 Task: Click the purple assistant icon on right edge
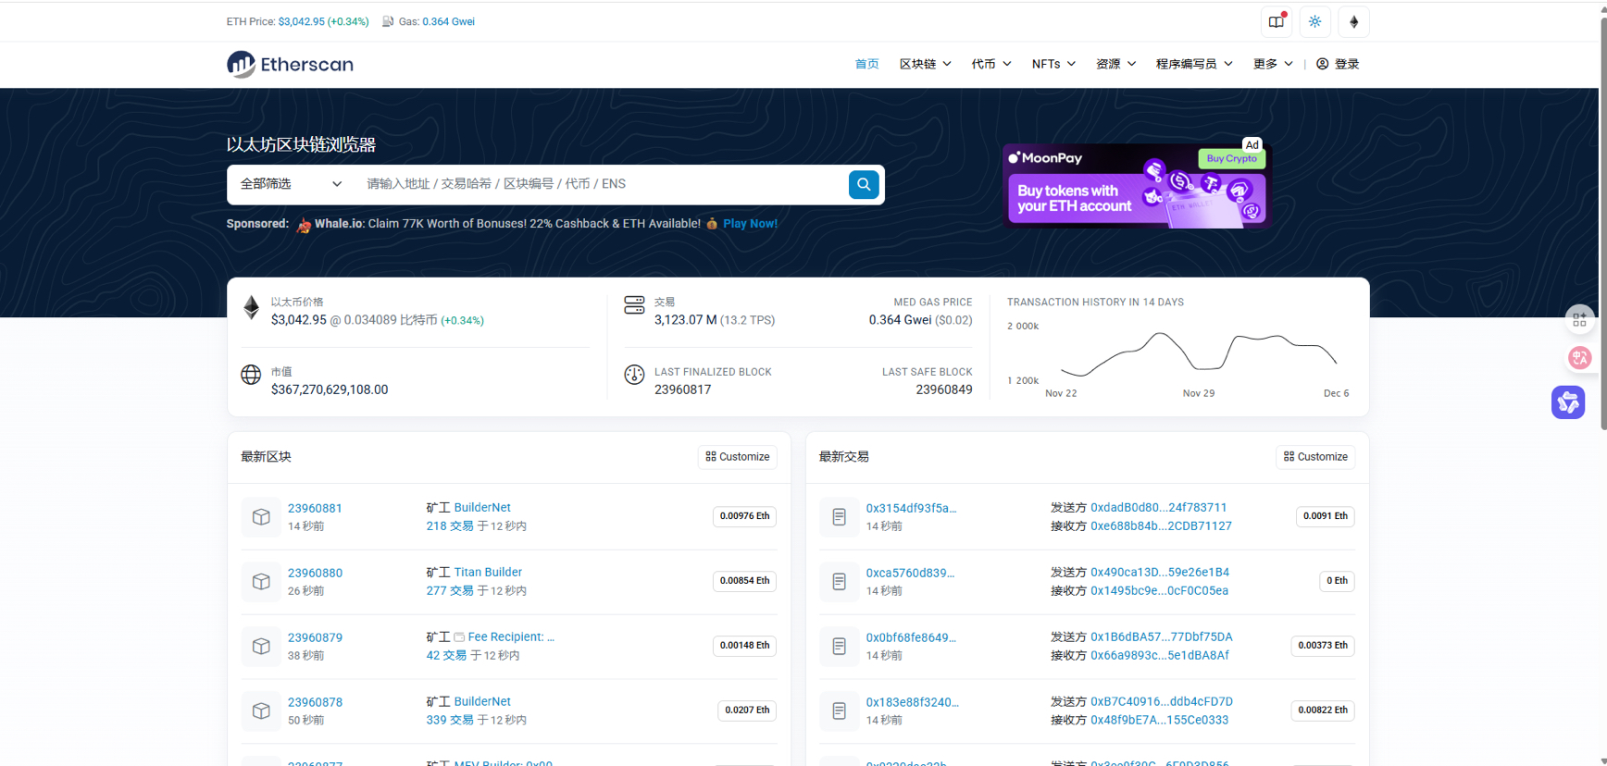tap(1568, 402)
